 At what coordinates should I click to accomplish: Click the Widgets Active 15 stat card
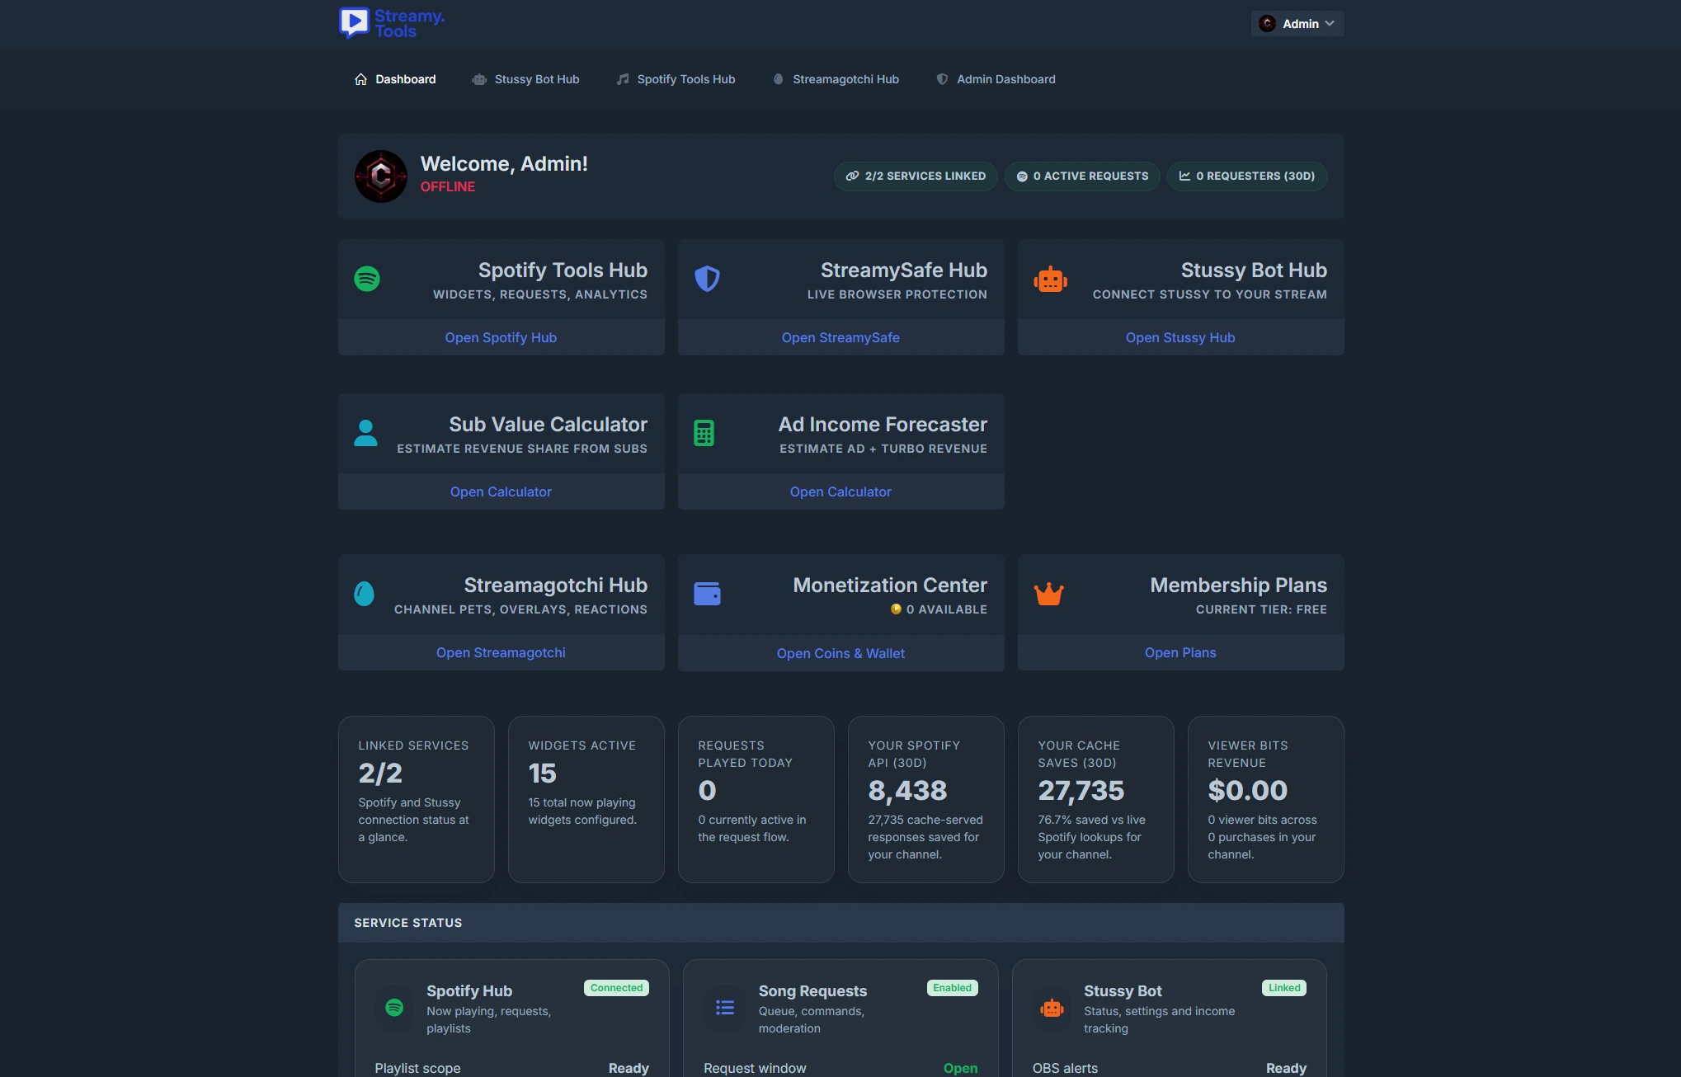pyautogui.click(x=586, y=799)
